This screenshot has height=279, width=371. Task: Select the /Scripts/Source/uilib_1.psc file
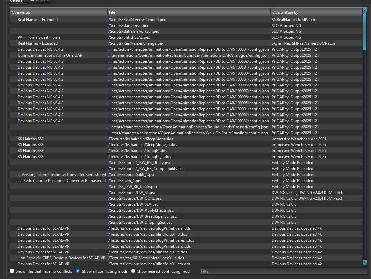point(132,175)
